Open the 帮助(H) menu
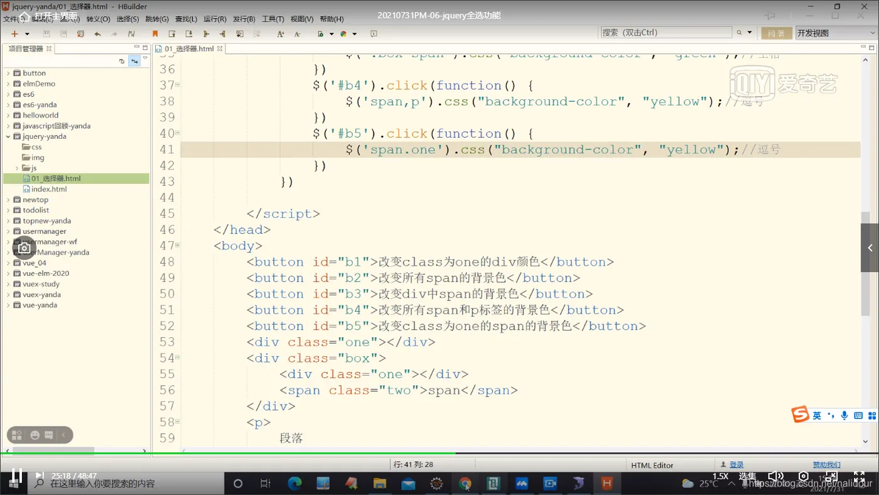879x495 pixels. (332, 19)
